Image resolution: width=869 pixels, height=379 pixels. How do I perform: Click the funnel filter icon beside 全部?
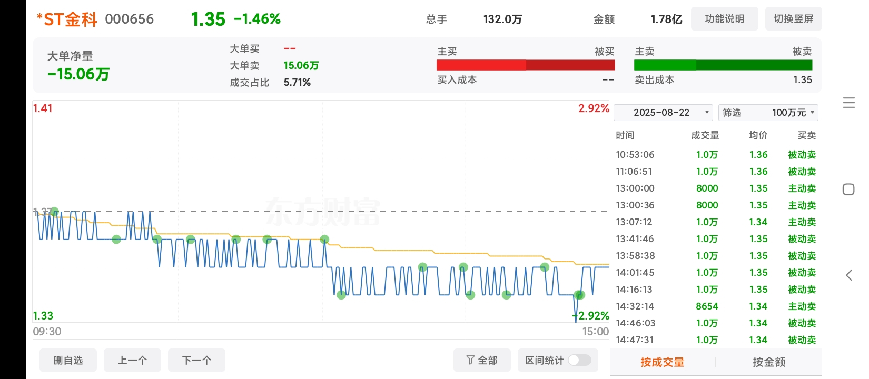[470, 360]
